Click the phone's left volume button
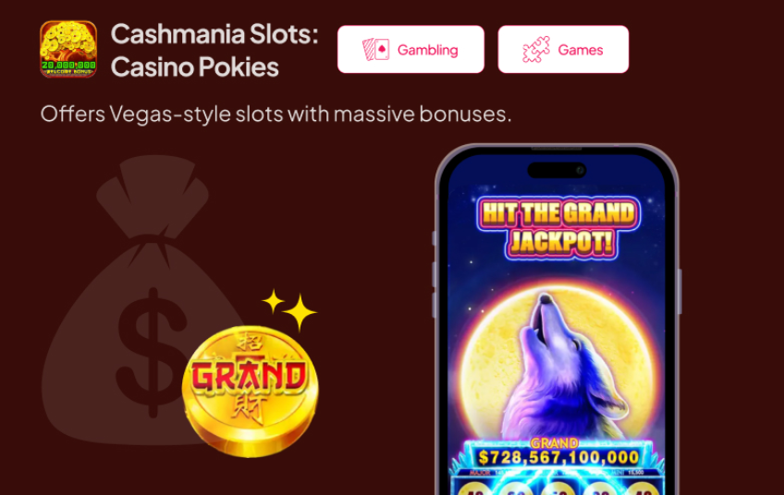 pyautogui.click(x=435, y=273)
